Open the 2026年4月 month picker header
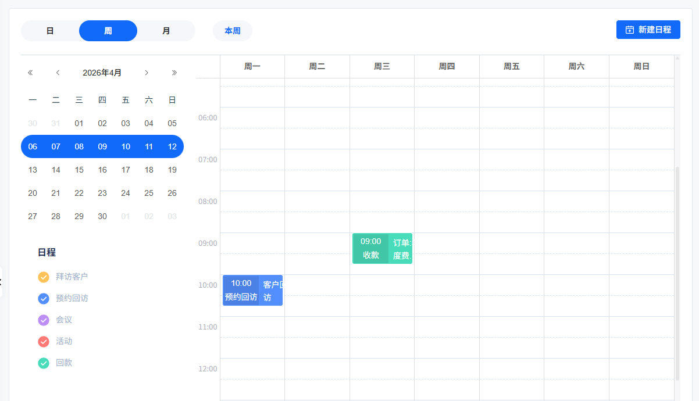The image size is (699, 401). click(102, 73)
